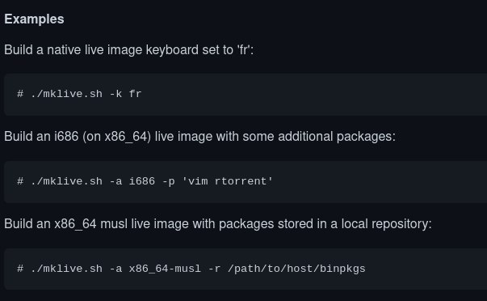Click the '(on x86_64)' text in the description
Image resolution: width=487 pixels, height=301 pixels.
117,137
